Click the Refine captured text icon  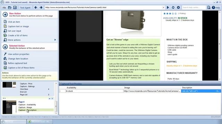(5, 63)
